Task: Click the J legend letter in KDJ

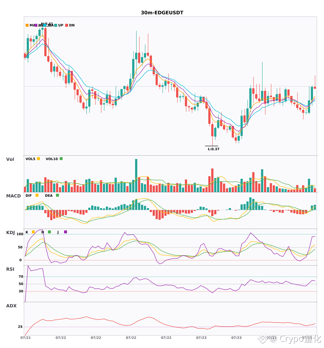Action: pyautogui.click(x=58, y=232)
